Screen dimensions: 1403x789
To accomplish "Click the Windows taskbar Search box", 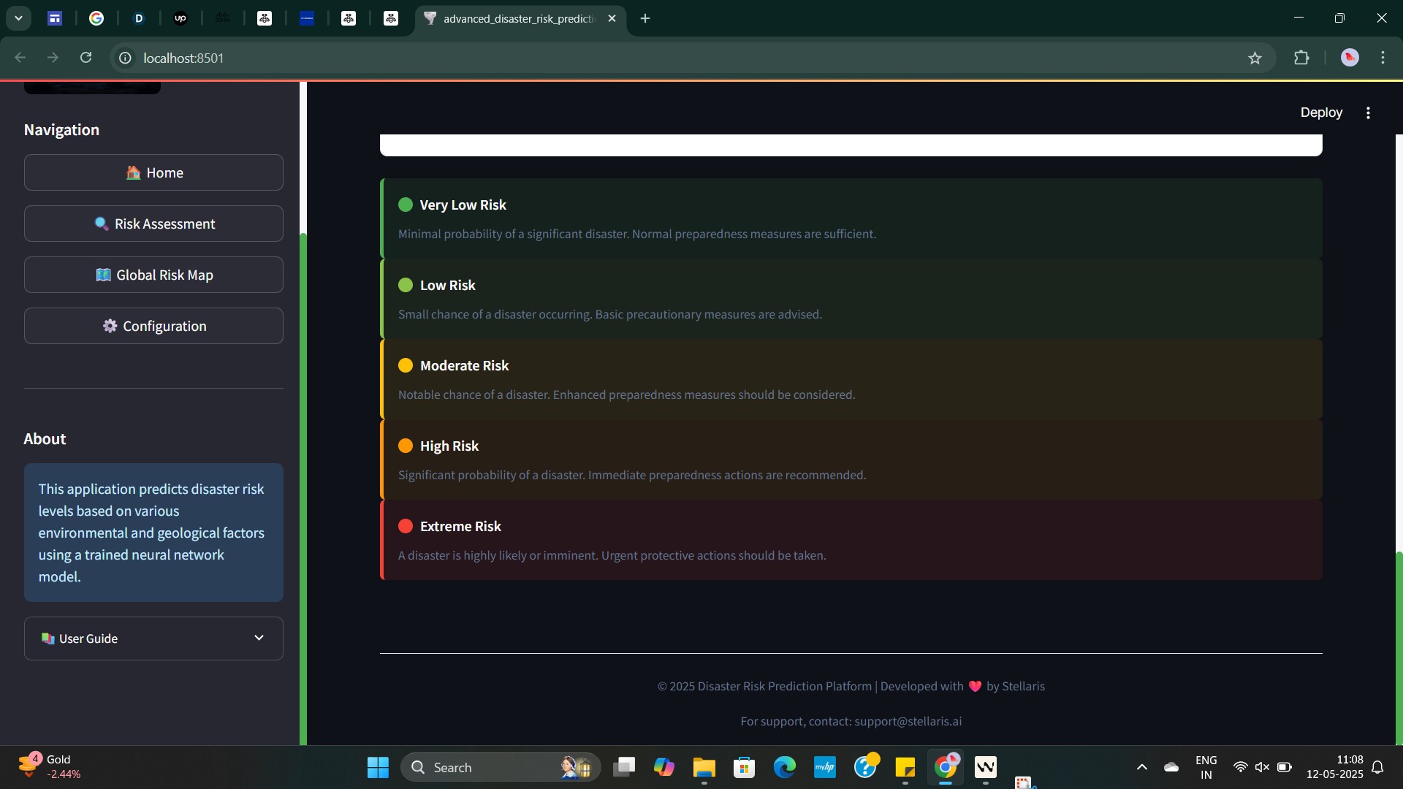I will [x=482, y=767].
